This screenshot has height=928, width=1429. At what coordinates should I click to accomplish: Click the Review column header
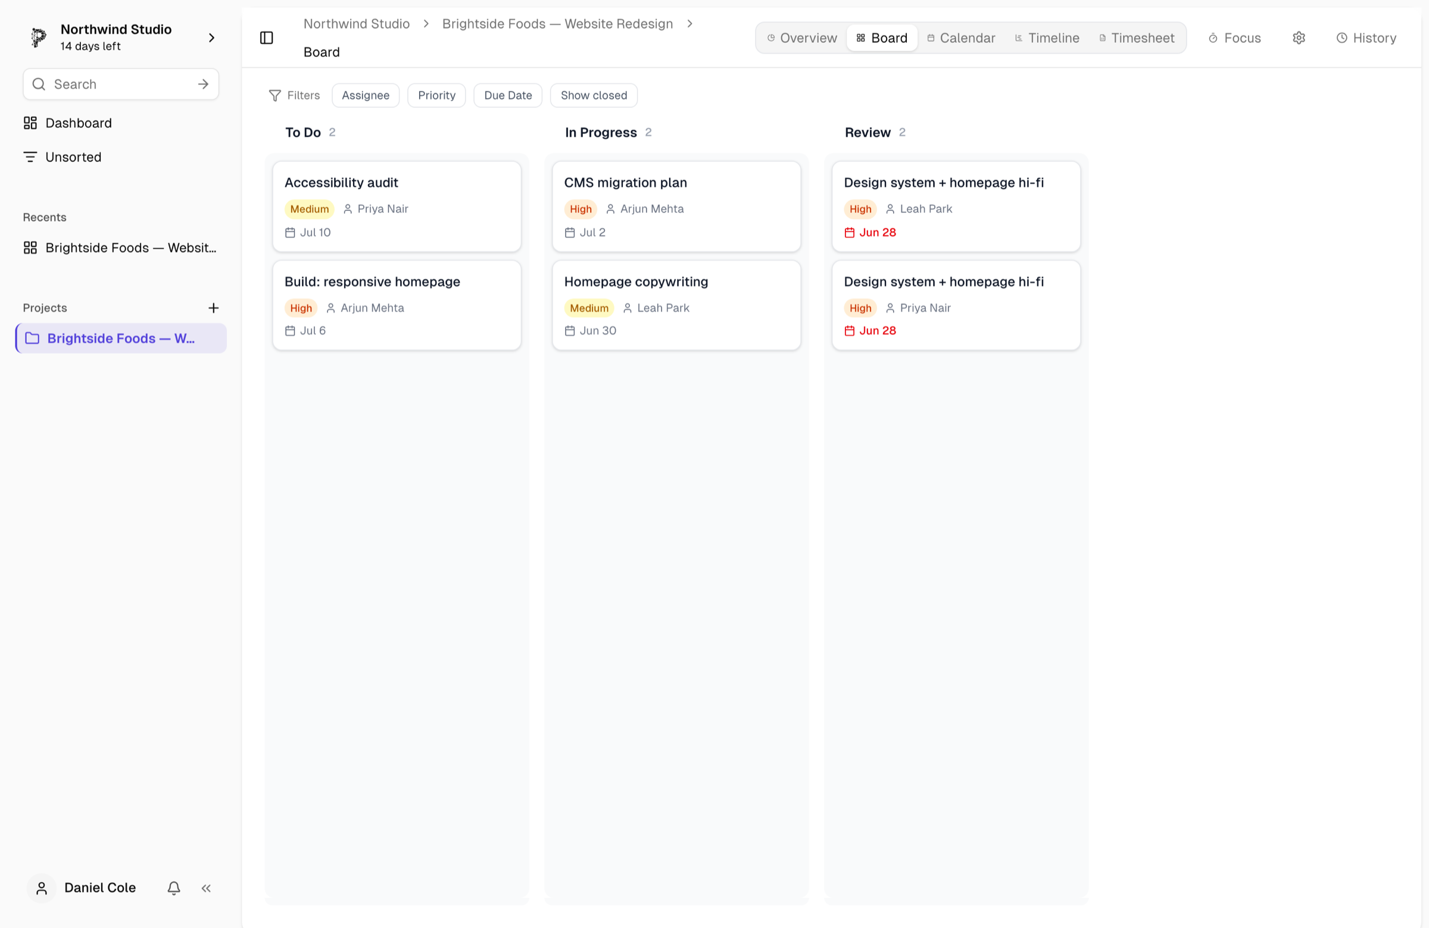coord(868,132)
